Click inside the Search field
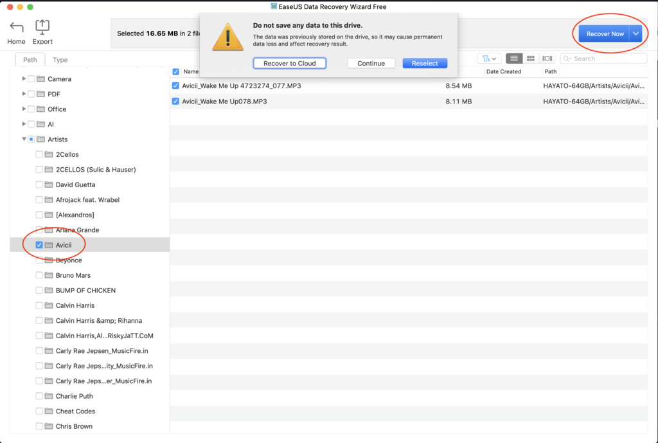This screenshot has height=443, width=658. pyautogui.click(x=604, y=58)
